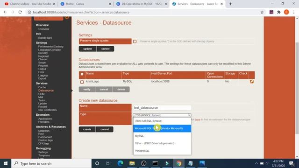The height and width of the screenshot is (168, 299).
Task: Click the update button under Settings
Action: click(x=87, y=49)
